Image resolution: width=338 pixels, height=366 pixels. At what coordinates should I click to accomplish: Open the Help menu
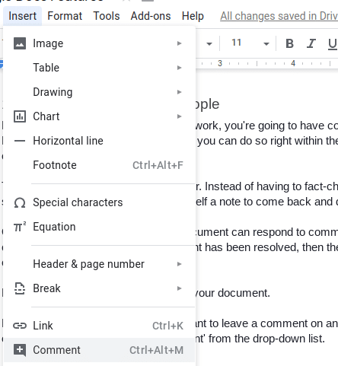pos(193,16)
